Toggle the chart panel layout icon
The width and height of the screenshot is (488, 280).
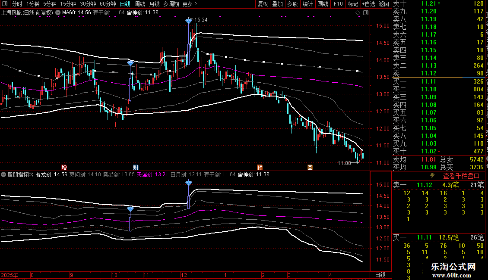366,13
